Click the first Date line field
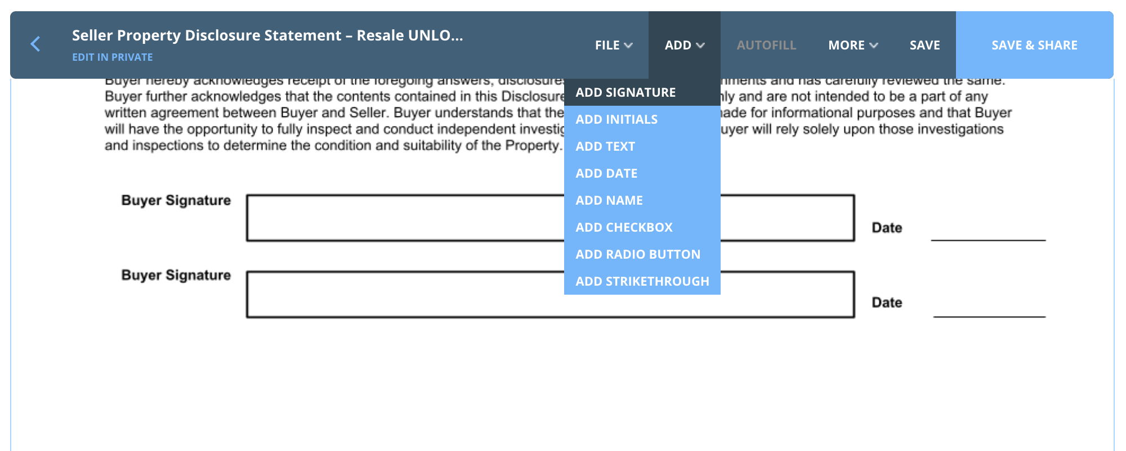The height and width of the screenshot is (451, 1126). (988, 232)
